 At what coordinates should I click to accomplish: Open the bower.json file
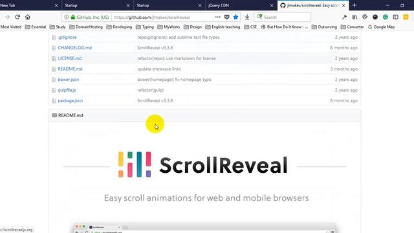pyautogui.click(x=69, y=80)
